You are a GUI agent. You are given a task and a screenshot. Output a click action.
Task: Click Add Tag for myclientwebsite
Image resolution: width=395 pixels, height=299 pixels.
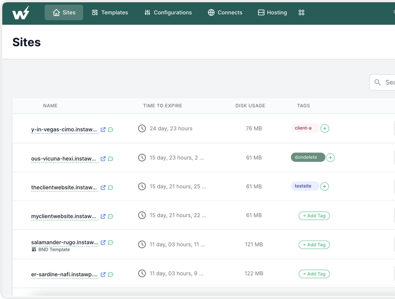coord(314,216)
